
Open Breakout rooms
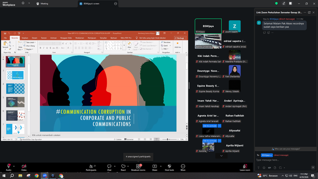click(x=138, y=168)
